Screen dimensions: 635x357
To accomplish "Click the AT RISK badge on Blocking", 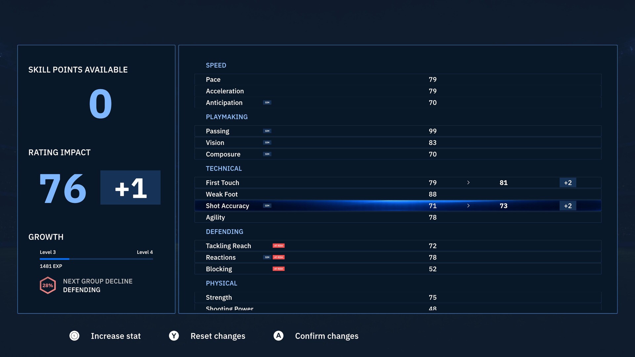I will click(278, 269).
